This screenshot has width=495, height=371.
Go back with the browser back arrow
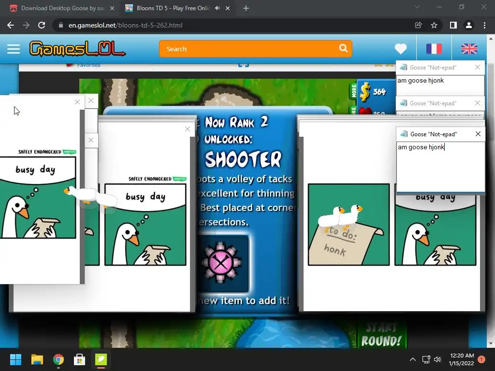tap(11, 25)
